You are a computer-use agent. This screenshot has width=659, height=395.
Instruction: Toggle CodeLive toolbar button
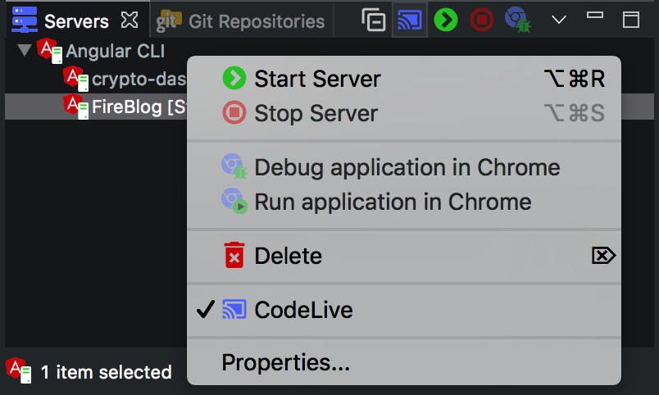pyautogui.click(x=409, y=20)
